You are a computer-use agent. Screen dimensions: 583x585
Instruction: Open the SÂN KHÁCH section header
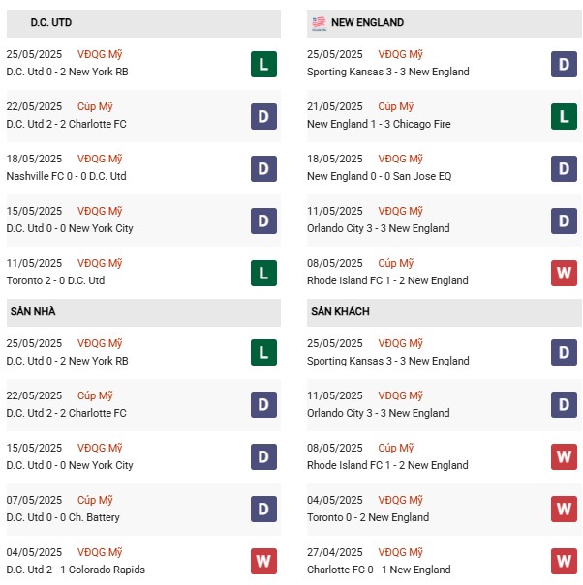point(444,312)
